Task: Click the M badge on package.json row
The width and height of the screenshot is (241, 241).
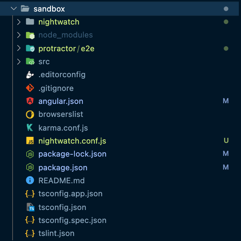Action: 226,167
